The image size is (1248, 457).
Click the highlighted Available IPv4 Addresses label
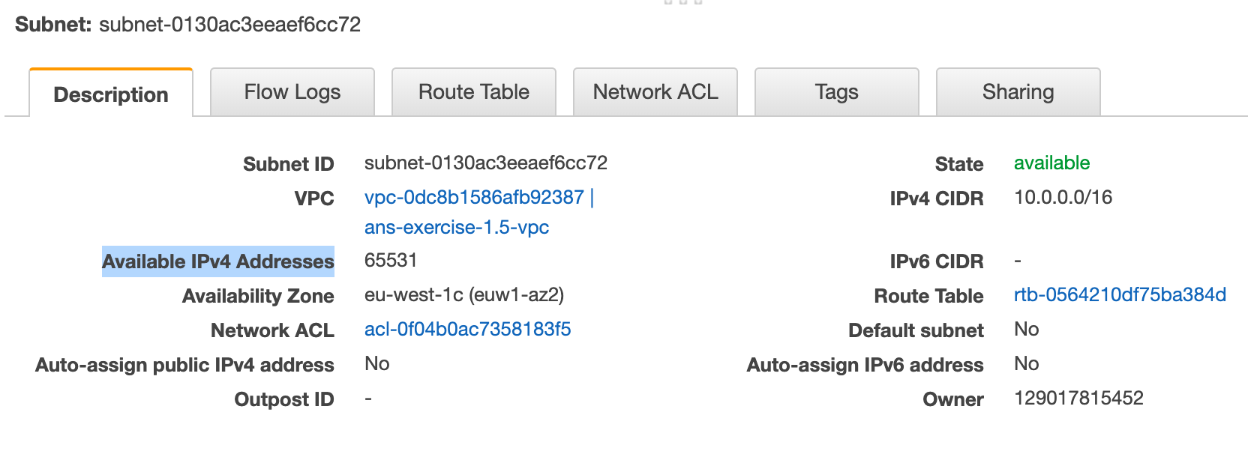218,261
